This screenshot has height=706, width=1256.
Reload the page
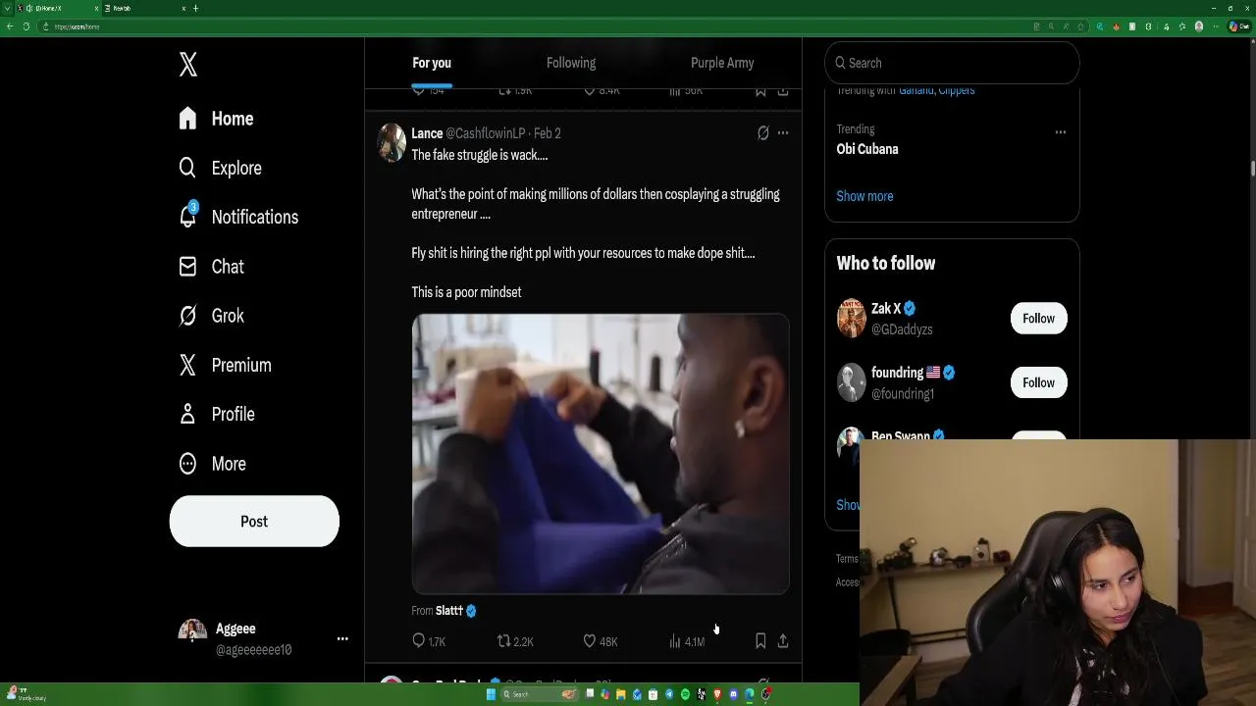click(26, 26)
